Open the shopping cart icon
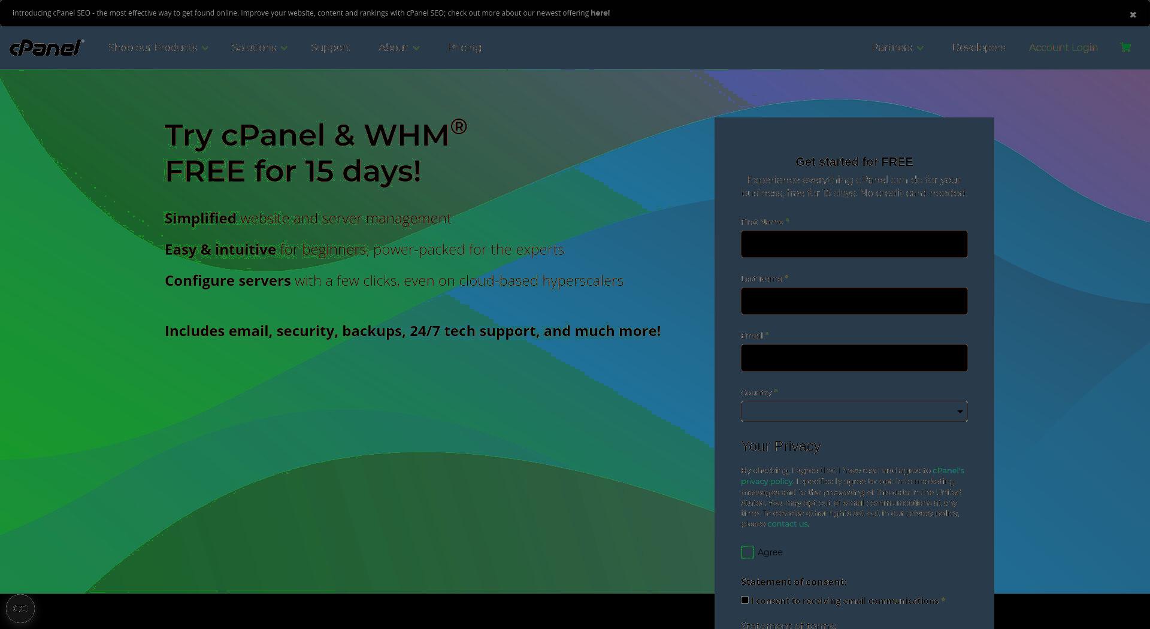This screenshot has height=629, width=1150. [1125, 47]
